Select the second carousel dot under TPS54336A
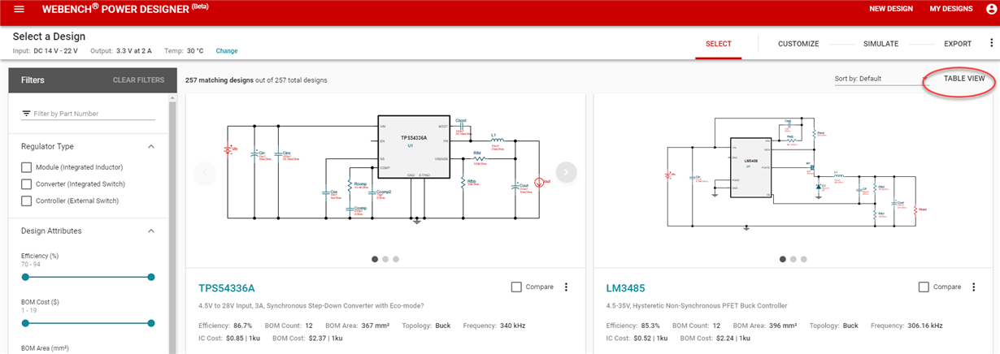Viewport: 1000px width, 354px height. point(385,259)
